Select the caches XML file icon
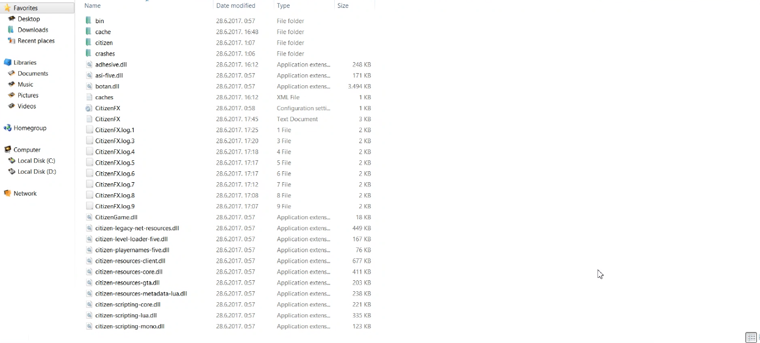This screenshot has height=343, width=760. (89, 97)
